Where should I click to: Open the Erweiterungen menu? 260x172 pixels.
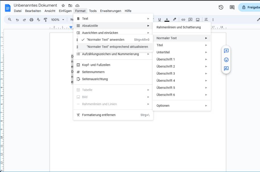coord(111,11)
